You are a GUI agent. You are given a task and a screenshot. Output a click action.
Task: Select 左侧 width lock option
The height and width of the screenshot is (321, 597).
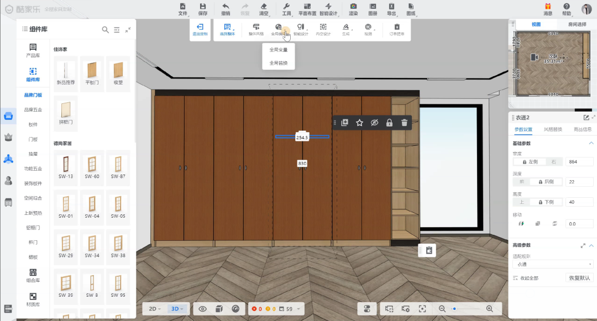pyautogui.click(x=530, y=162)
